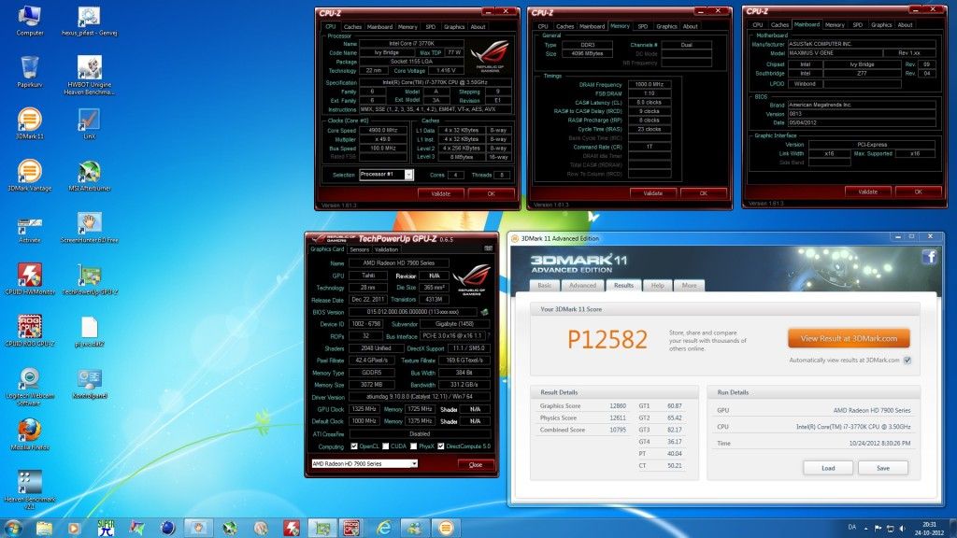Switch to Caches tab in first CPU-Z window

(352, 27)
